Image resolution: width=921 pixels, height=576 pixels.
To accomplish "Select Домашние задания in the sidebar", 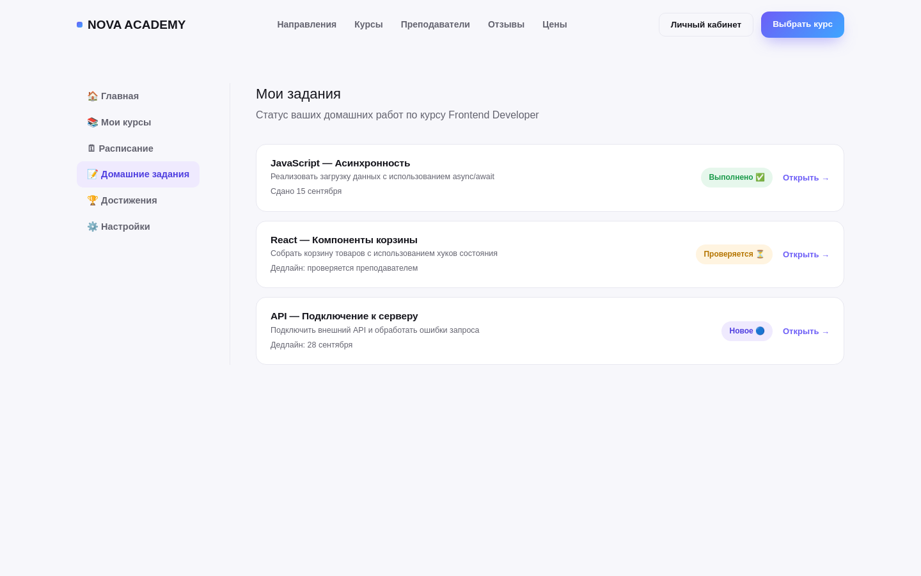I will [x=138, y=174].
